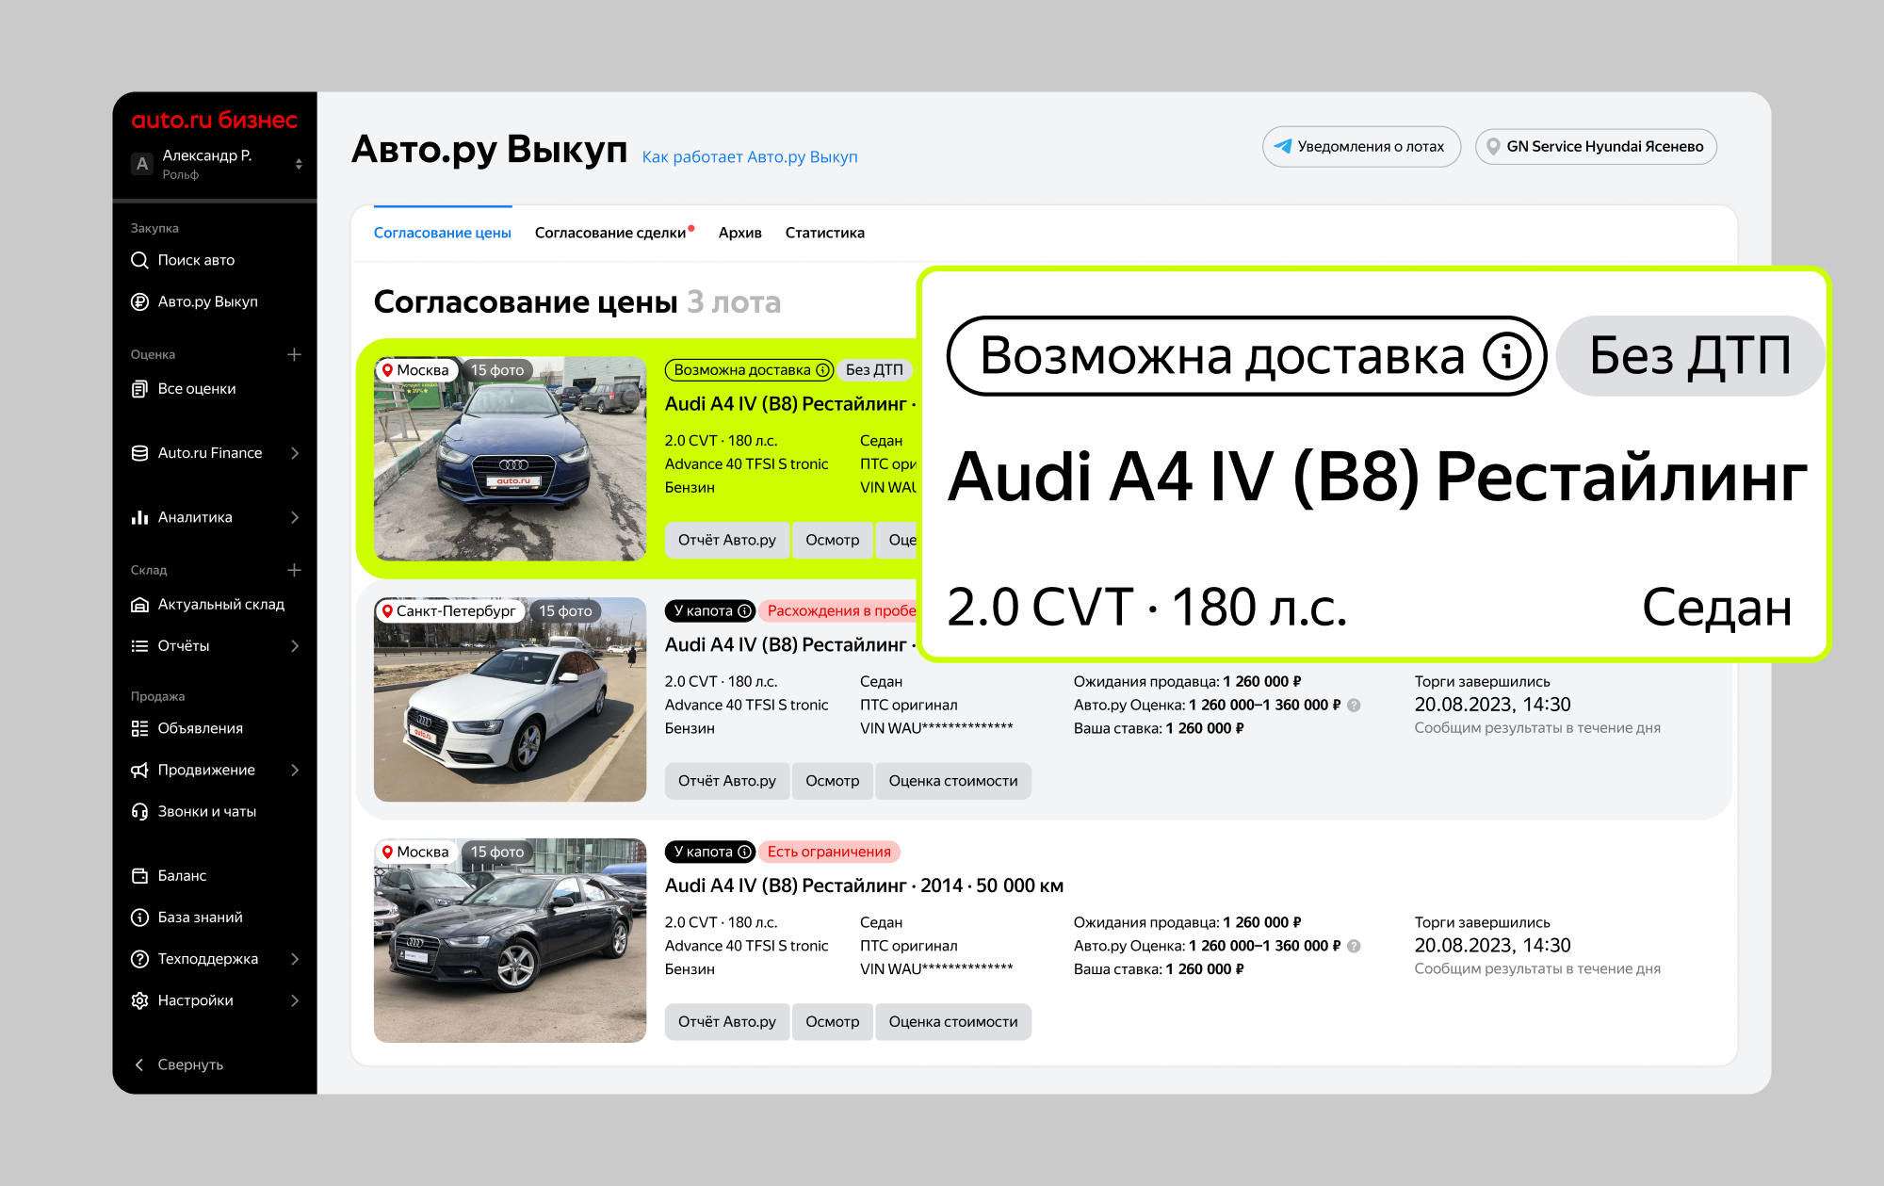Click the question mark icon beside Техподдержка
The height and width of the screenshot is (1186, 1884).
pyautogui.click(x=139, y=959)
